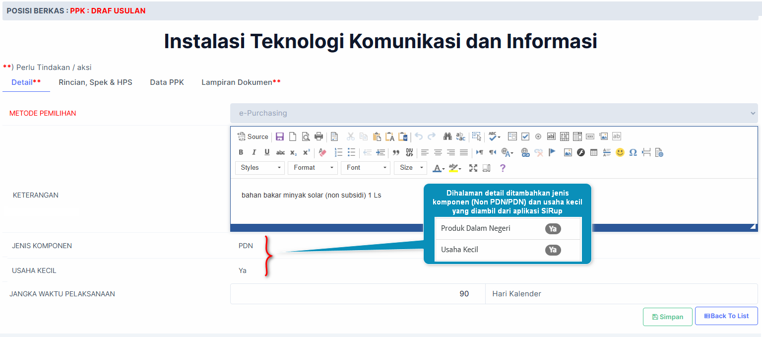Click the Simpan button
The height and width of the screenshot is (337, 762).
(667, 317)
